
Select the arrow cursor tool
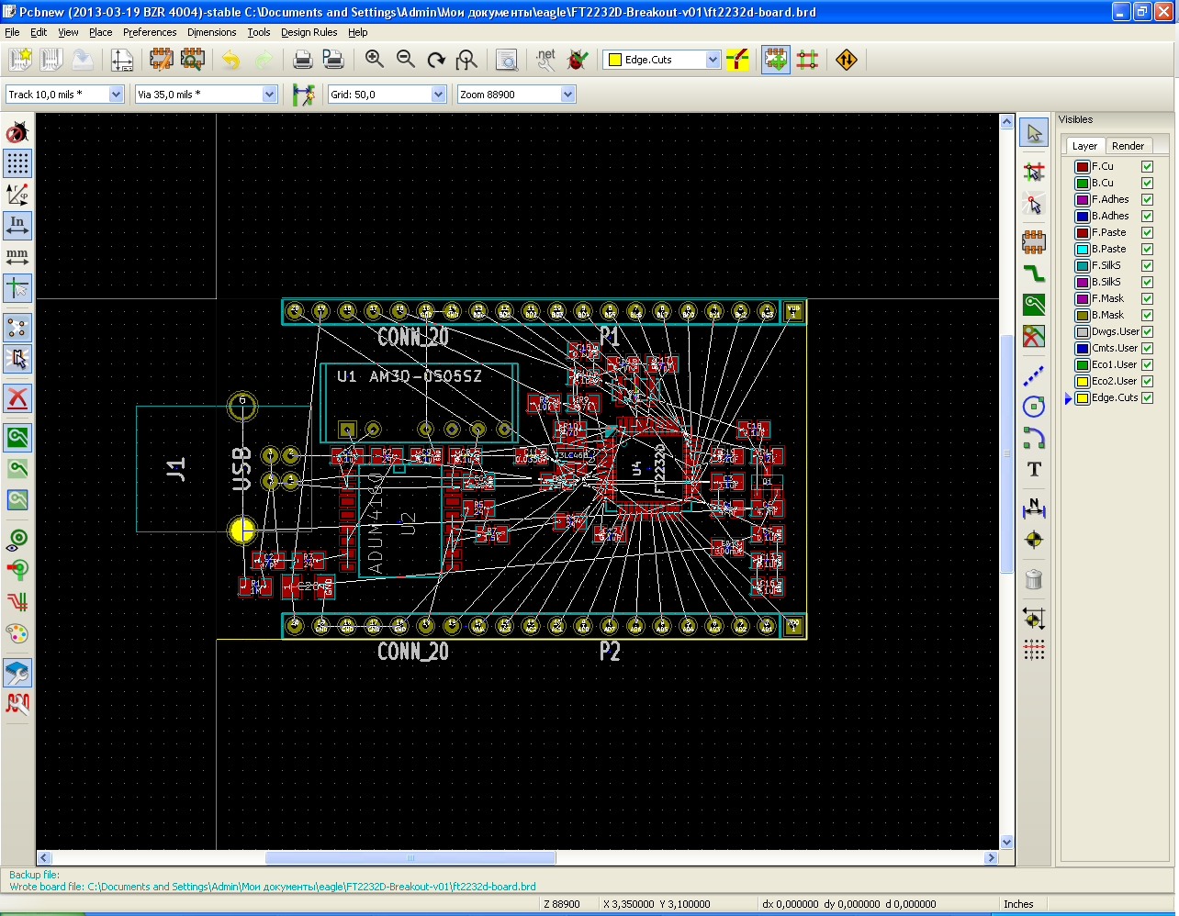pyautogui.click(x=1034, y=133)
